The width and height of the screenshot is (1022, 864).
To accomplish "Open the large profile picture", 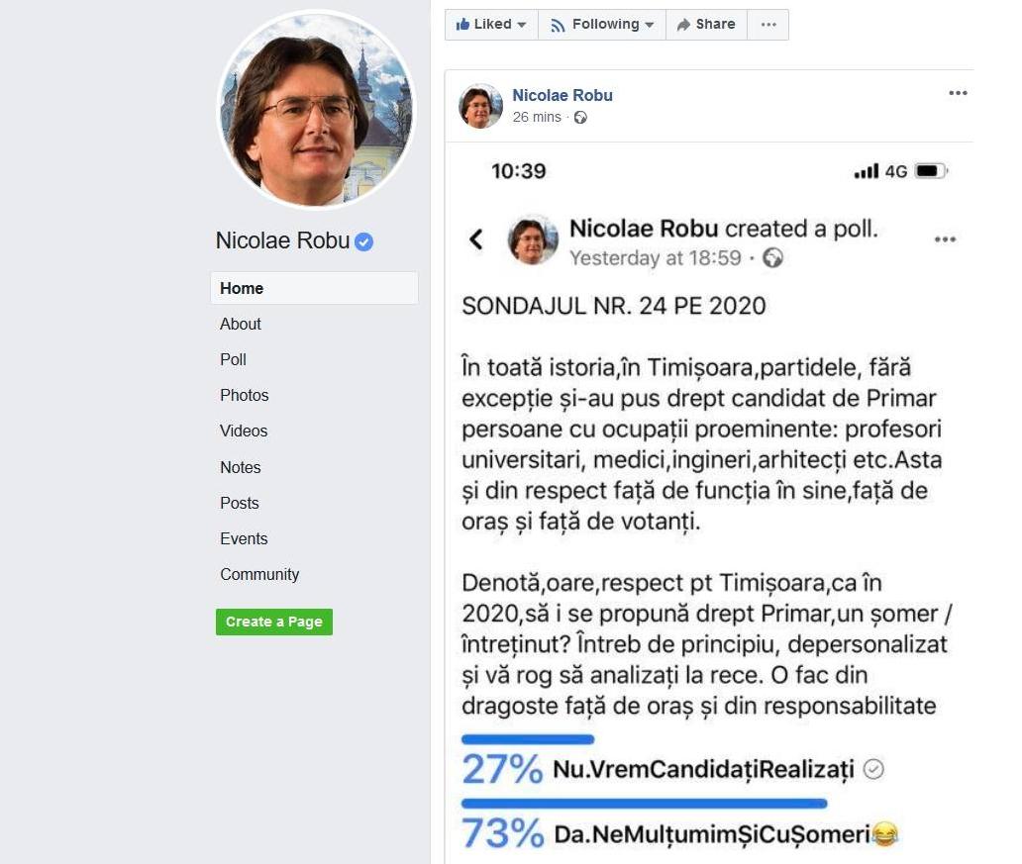I will (x=316, y=110).
